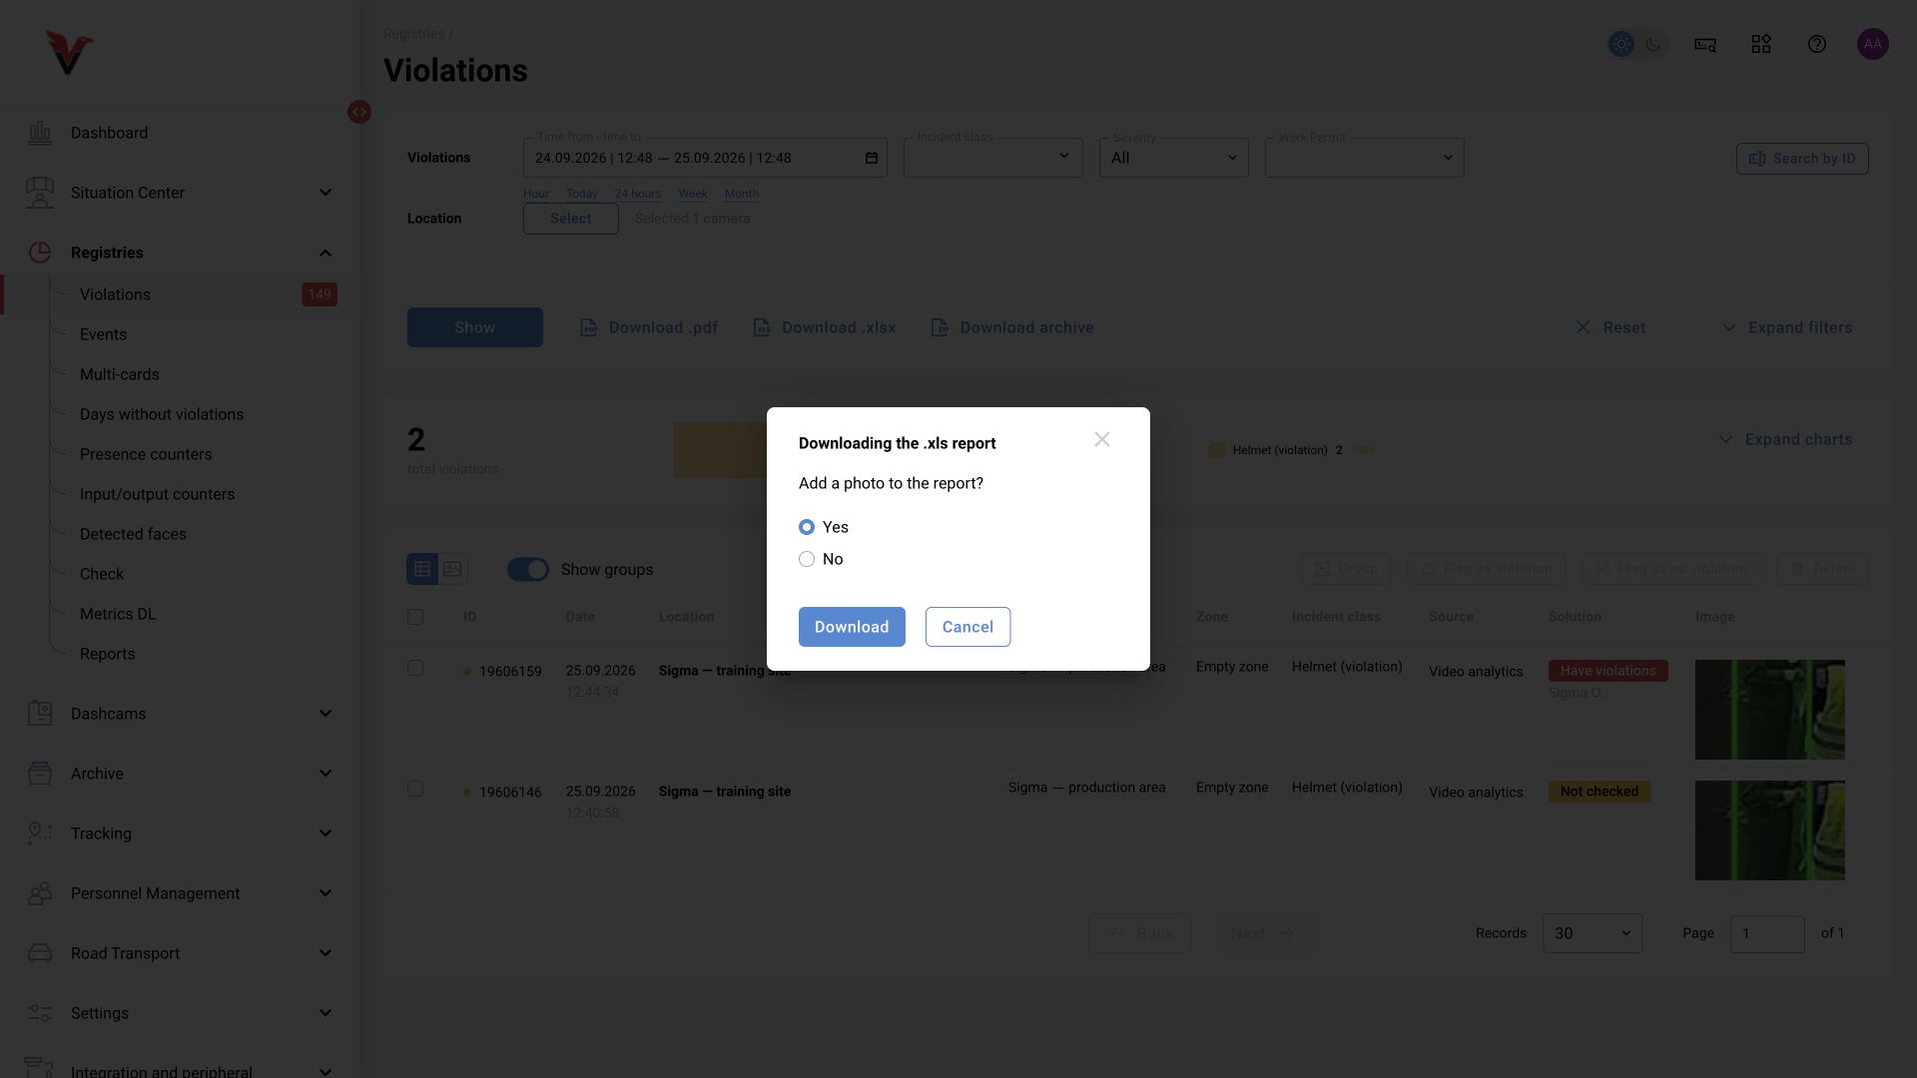This screenshot has height=1078, width=1917.
Task: Open the help question mark icon
Action: point(1817,44)
